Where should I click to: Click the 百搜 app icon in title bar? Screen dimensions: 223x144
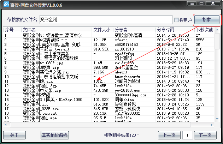tap(5, 4)
